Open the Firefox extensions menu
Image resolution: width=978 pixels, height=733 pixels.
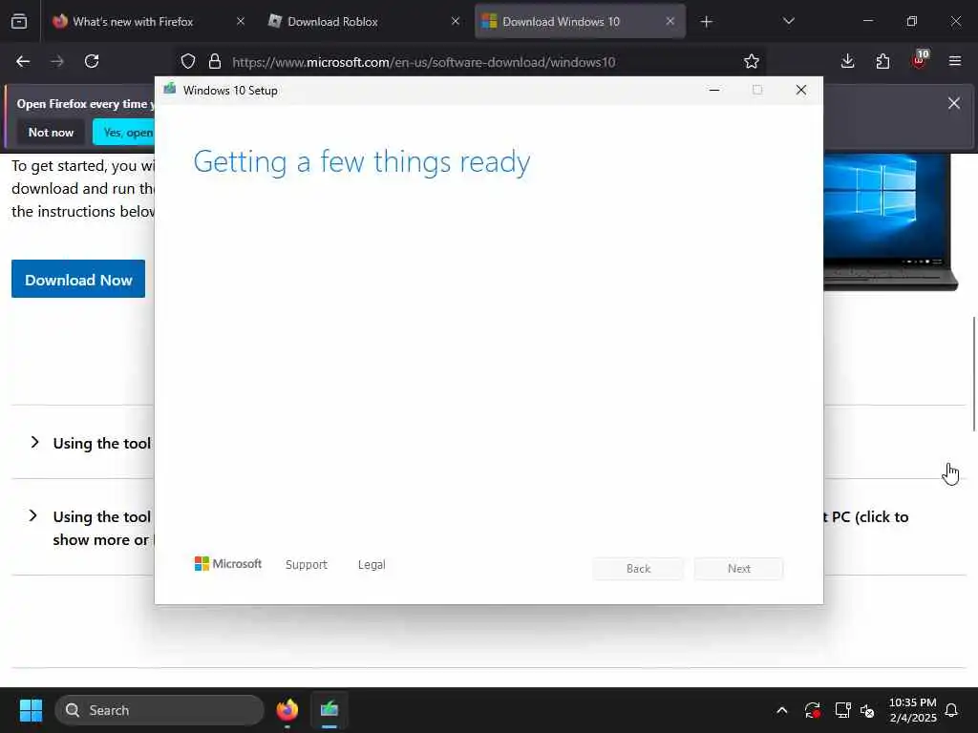click(x=882, y=61)
